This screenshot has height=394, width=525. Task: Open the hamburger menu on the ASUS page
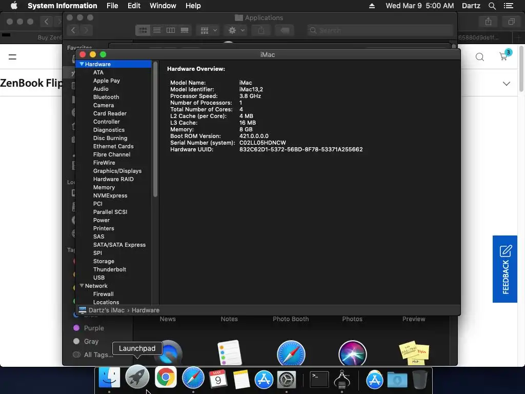(x=12, y=57)
